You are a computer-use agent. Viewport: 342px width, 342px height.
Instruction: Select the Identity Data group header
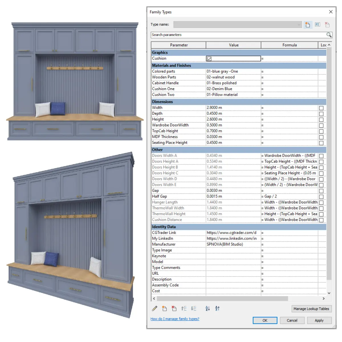click(x=239, y=227)
